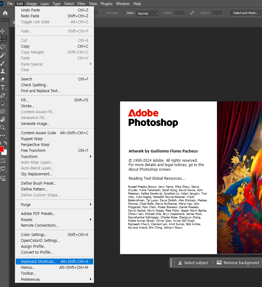Choose Color Settings...

(x=54, y=234)
